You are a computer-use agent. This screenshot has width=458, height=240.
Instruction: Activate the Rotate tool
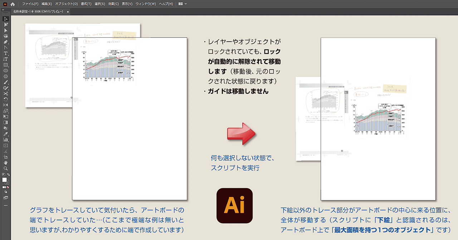tap(4, 100)
